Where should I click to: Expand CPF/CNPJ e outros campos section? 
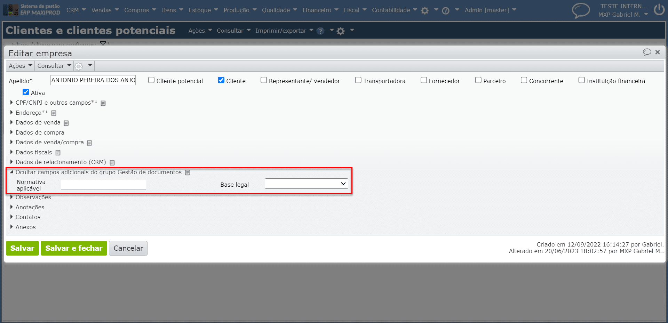(x=53, y=103)
